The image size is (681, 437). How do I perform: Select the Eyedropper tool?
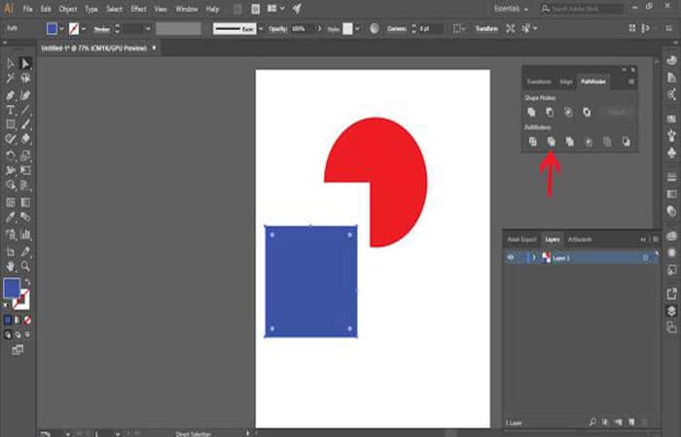pyautogui.click(x=11, y=218)
